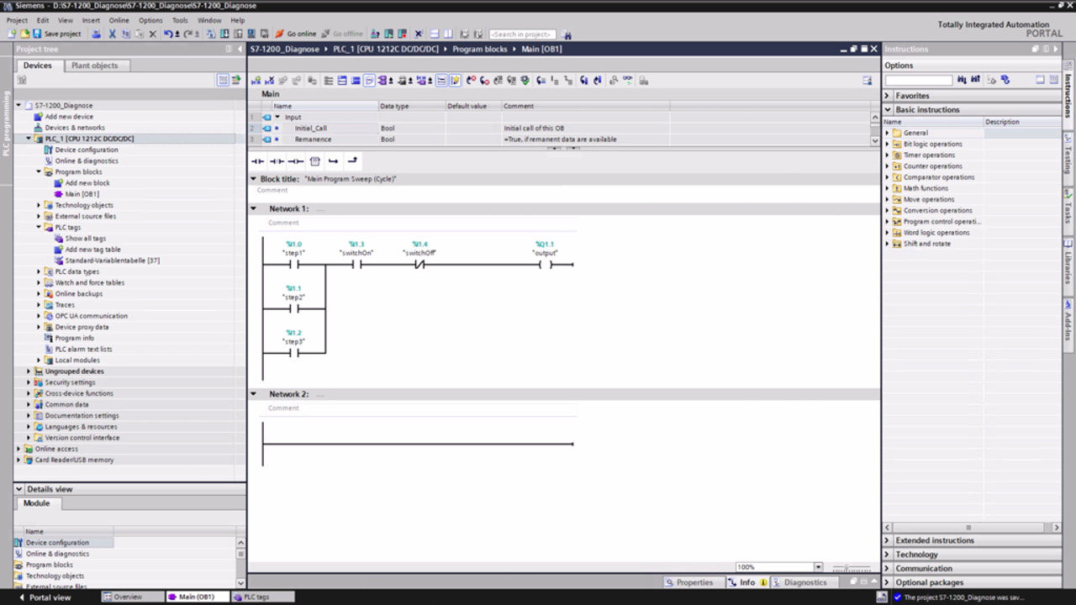Open the Diagnostics tab in inspector
Screen dimensions: 1076x605
[x=804, y=582]
